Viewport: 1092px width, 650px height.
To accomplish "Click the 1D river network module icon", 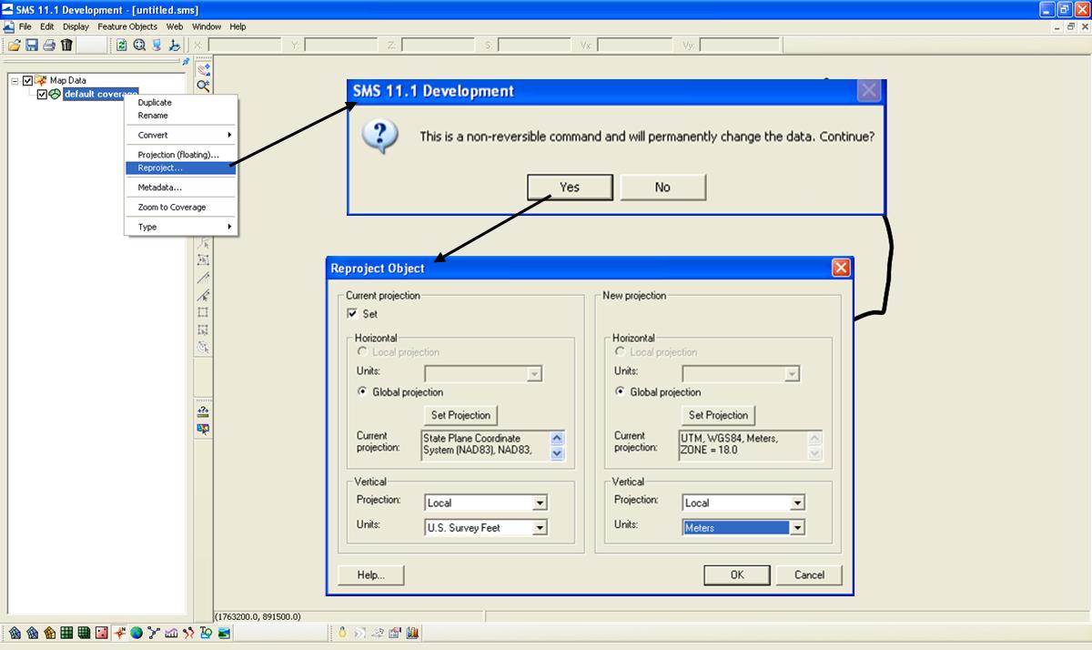I will point(154,633).
